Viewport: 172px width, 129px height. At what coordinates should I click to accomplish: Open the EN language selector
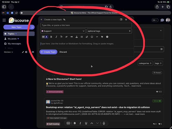155,20
